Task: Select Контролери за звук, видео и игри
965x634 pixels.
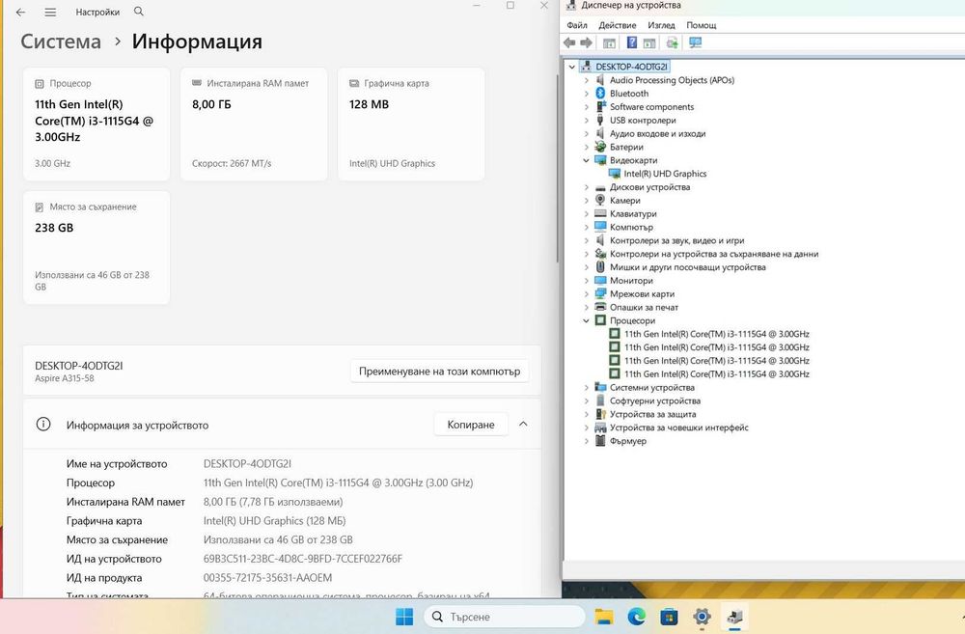Action: tap(677, 240)
